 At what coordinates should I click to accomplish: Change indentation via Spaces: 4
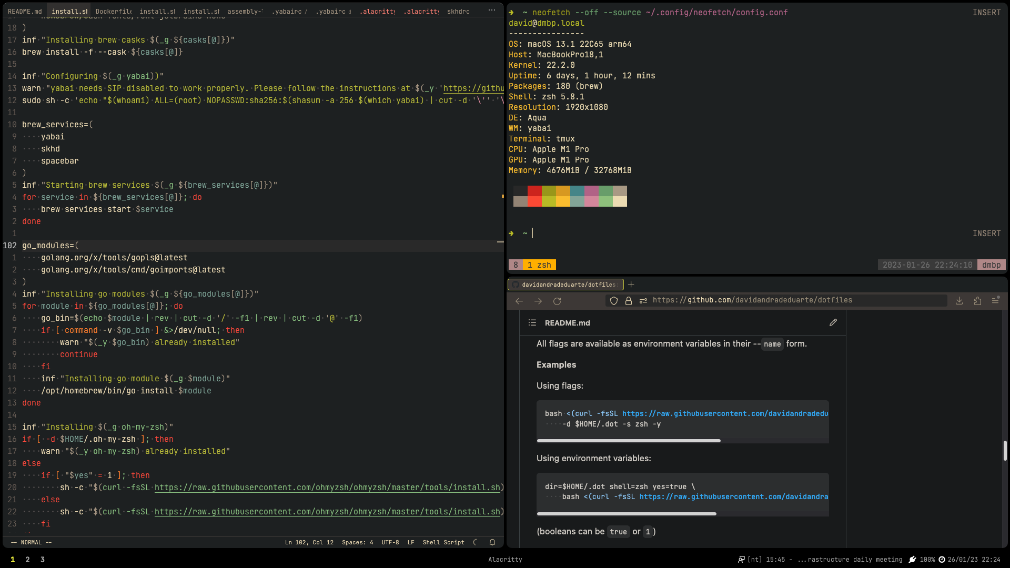[357, 542]
